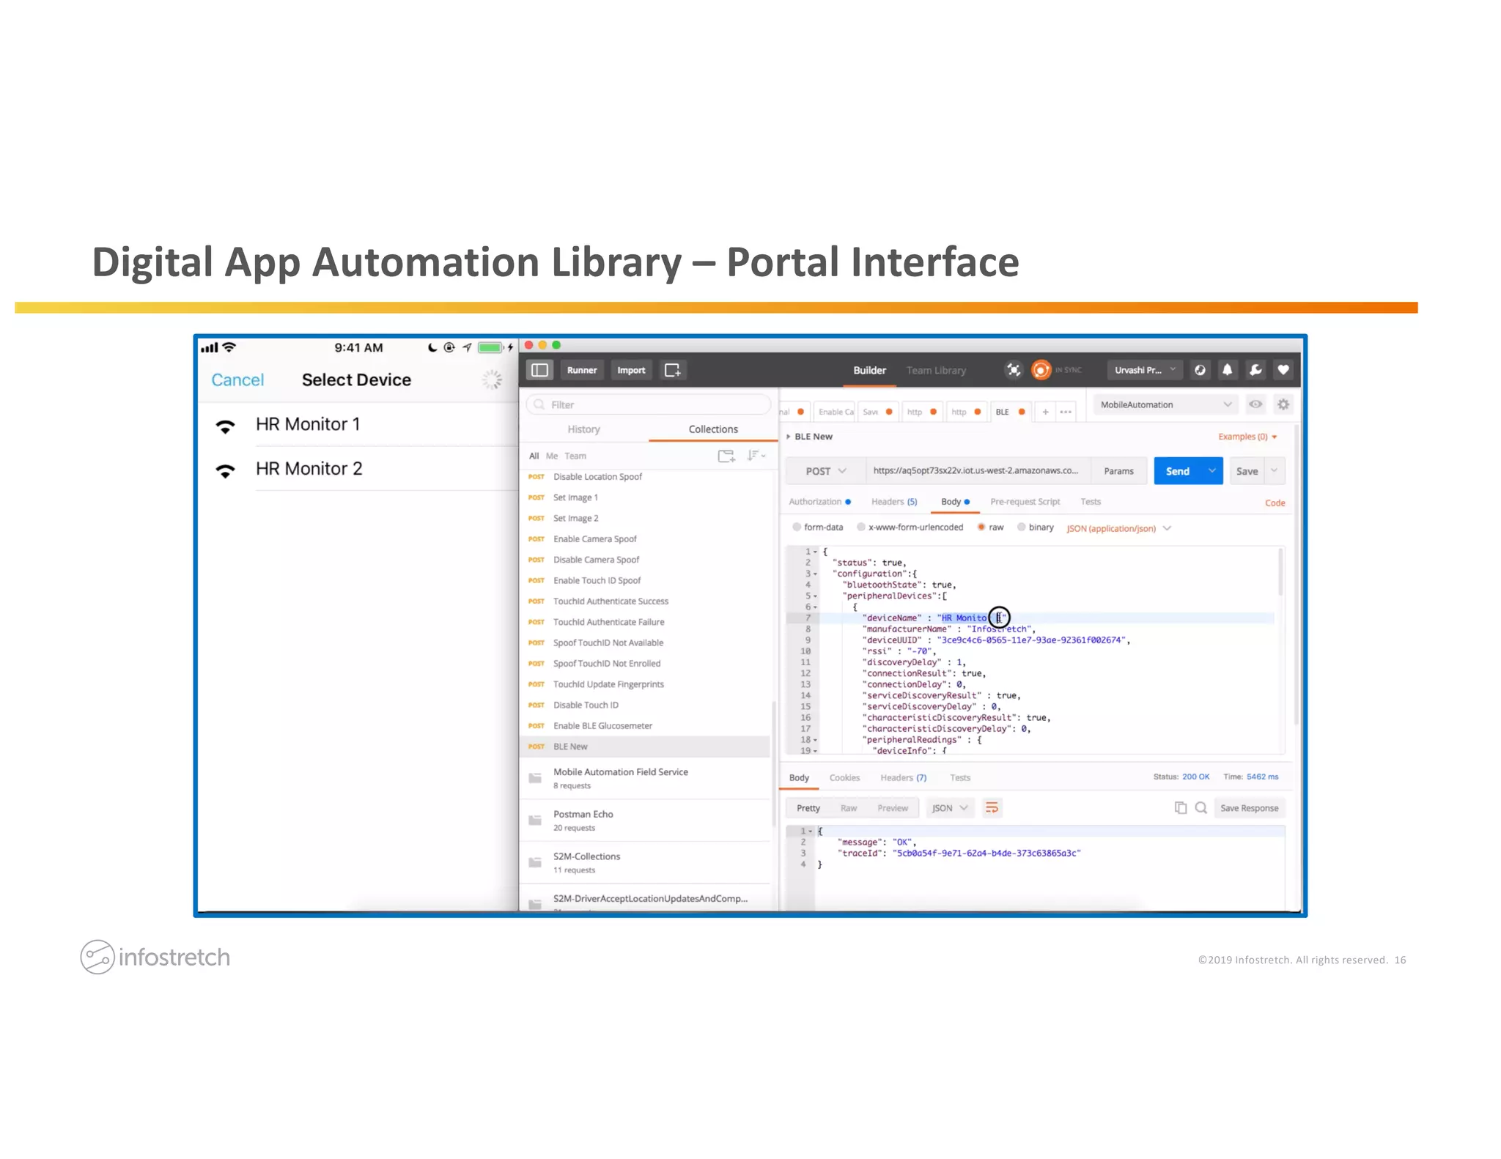The image size is (1501, 1159).
Task: Open Urvashi Pr... user menu
Action: (x=1144, y=370)
